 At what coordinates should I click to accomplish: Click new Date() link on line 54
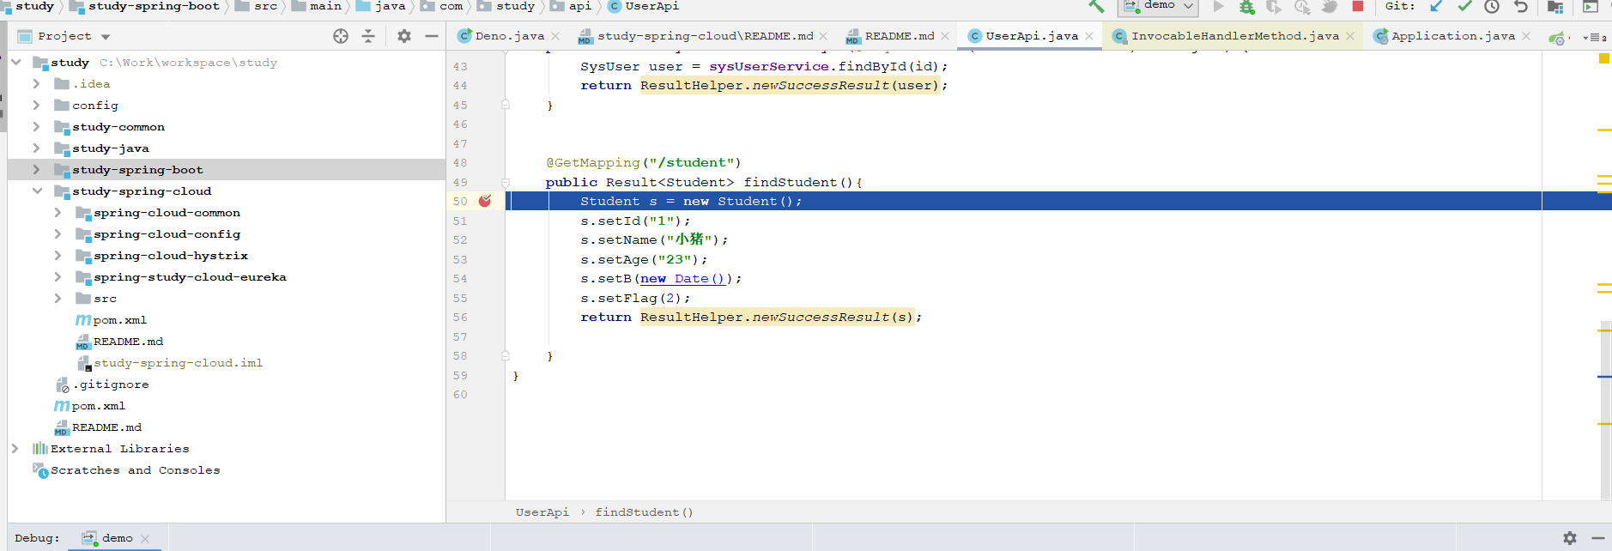coord(682,278)
